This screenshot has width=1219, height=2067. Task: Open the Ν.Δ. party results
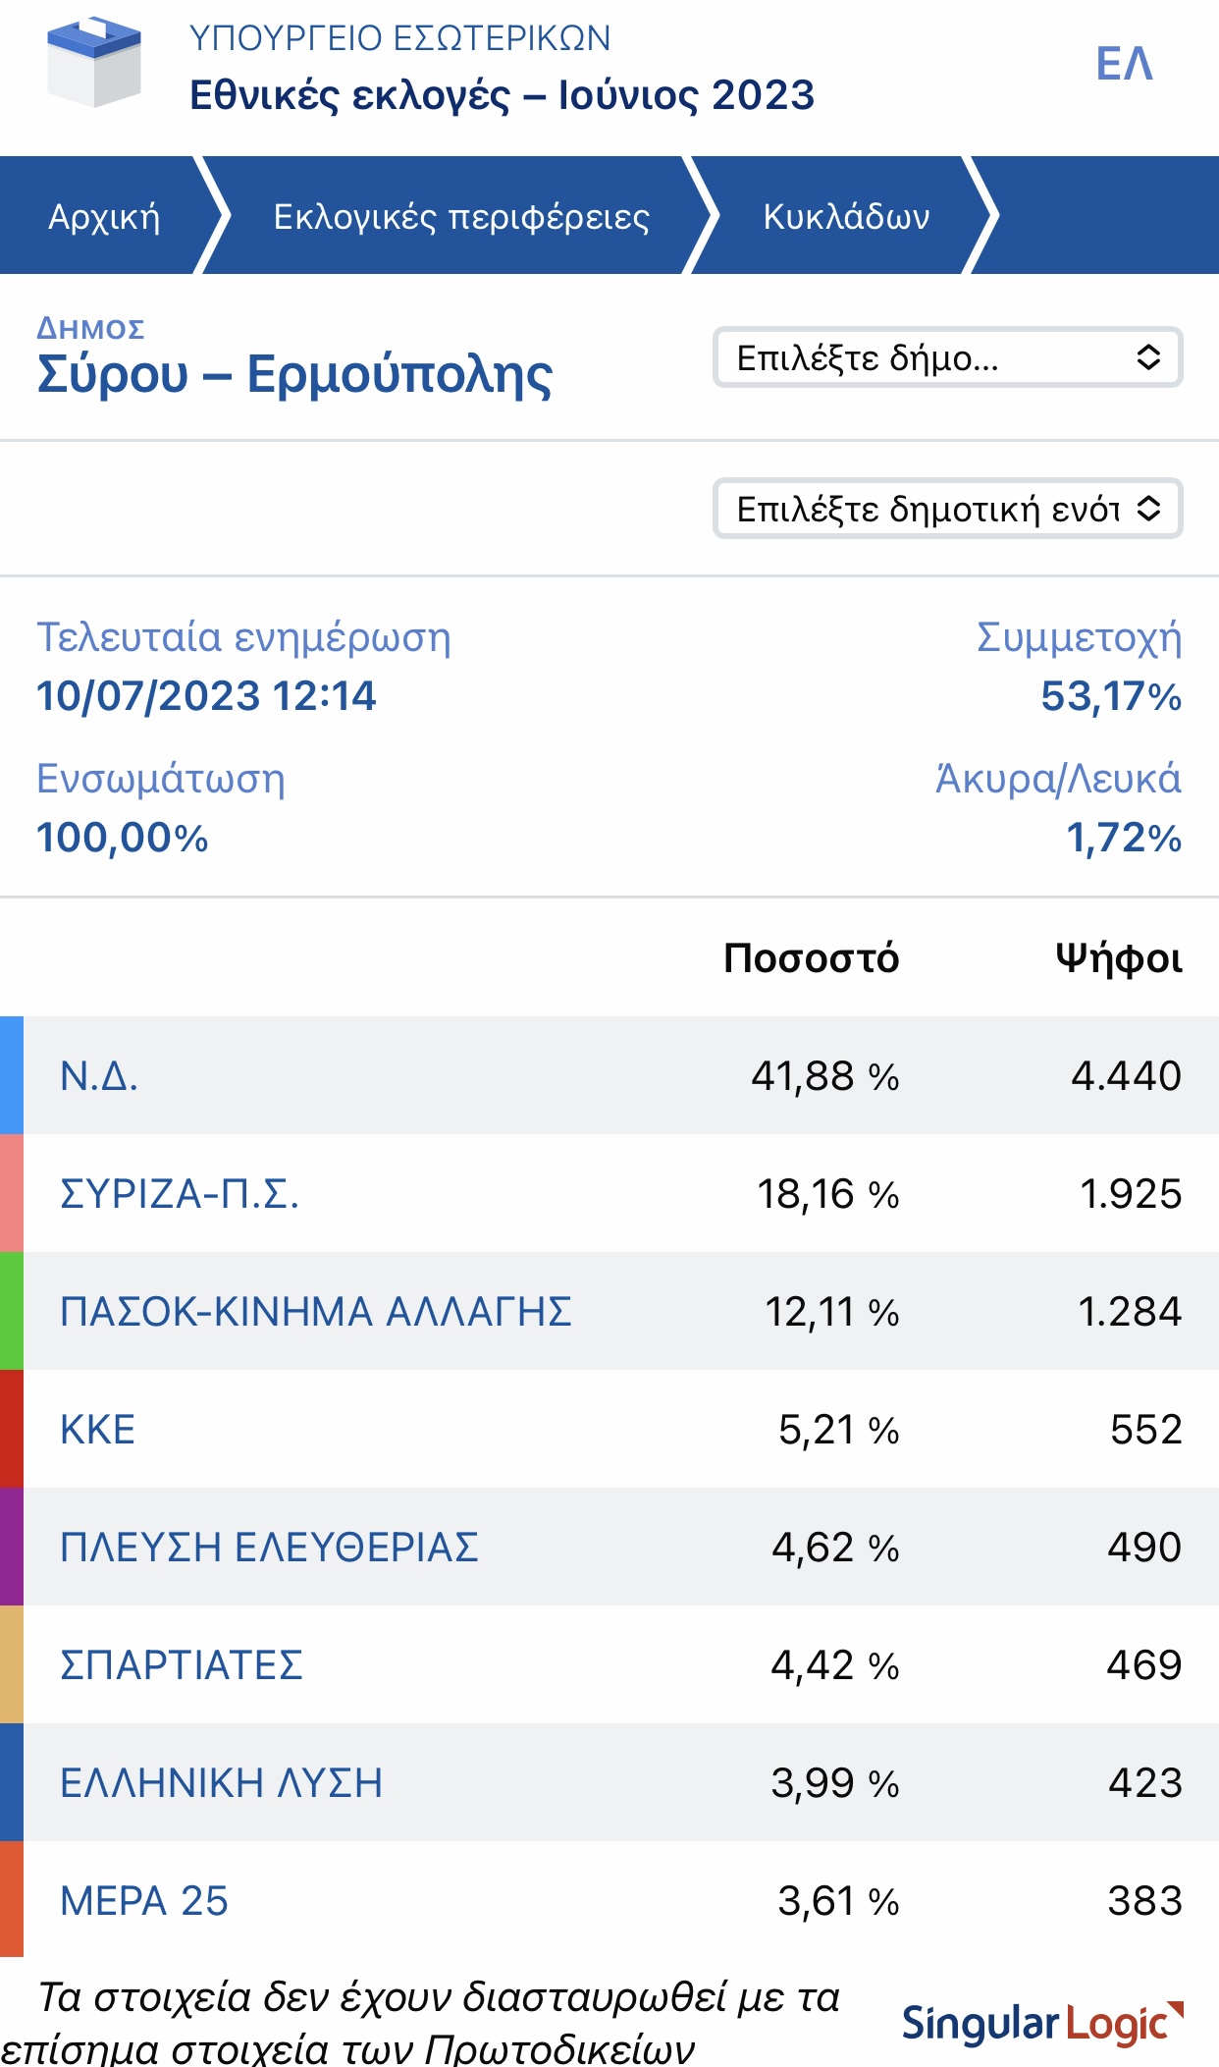[99, 1076]
